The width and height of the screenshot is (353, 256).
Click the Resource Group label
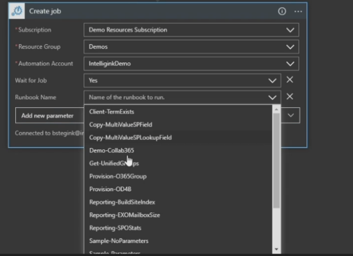39,47
